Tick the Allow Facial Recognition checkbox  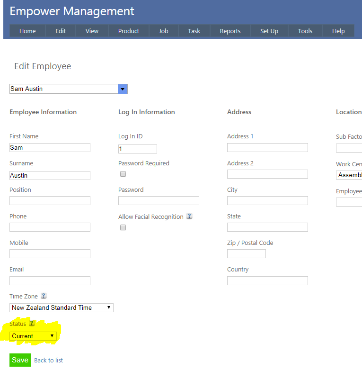[123, 227]
